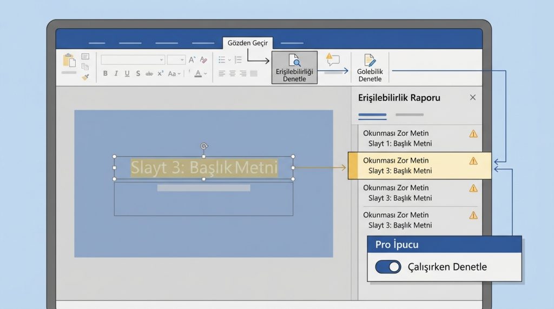Align text left
Screen dimensions: 554x309
click(222, 73)
